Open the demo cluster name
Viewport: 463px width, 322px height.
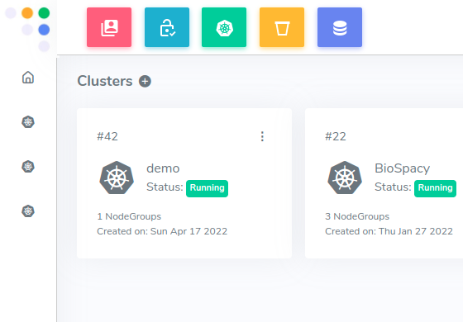tap(163, 168)
